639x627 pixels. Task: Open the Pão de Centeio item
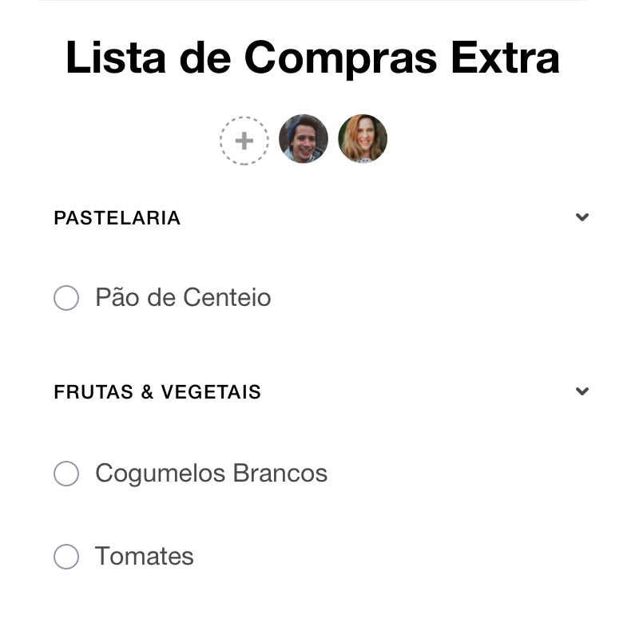(x=183, y=297)
